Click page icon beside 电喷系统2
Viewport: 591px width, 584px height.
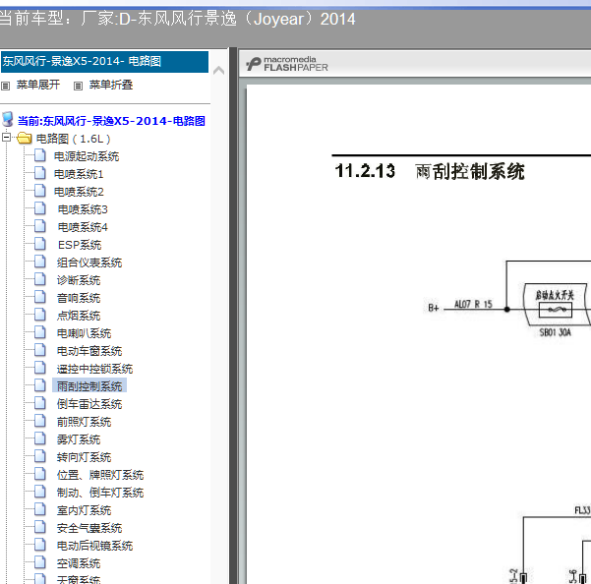[x=40, y=191]
